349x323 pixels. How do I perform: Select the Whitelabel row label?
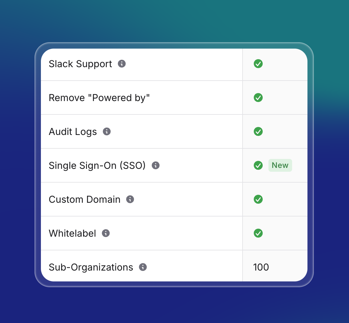point(72,233)
